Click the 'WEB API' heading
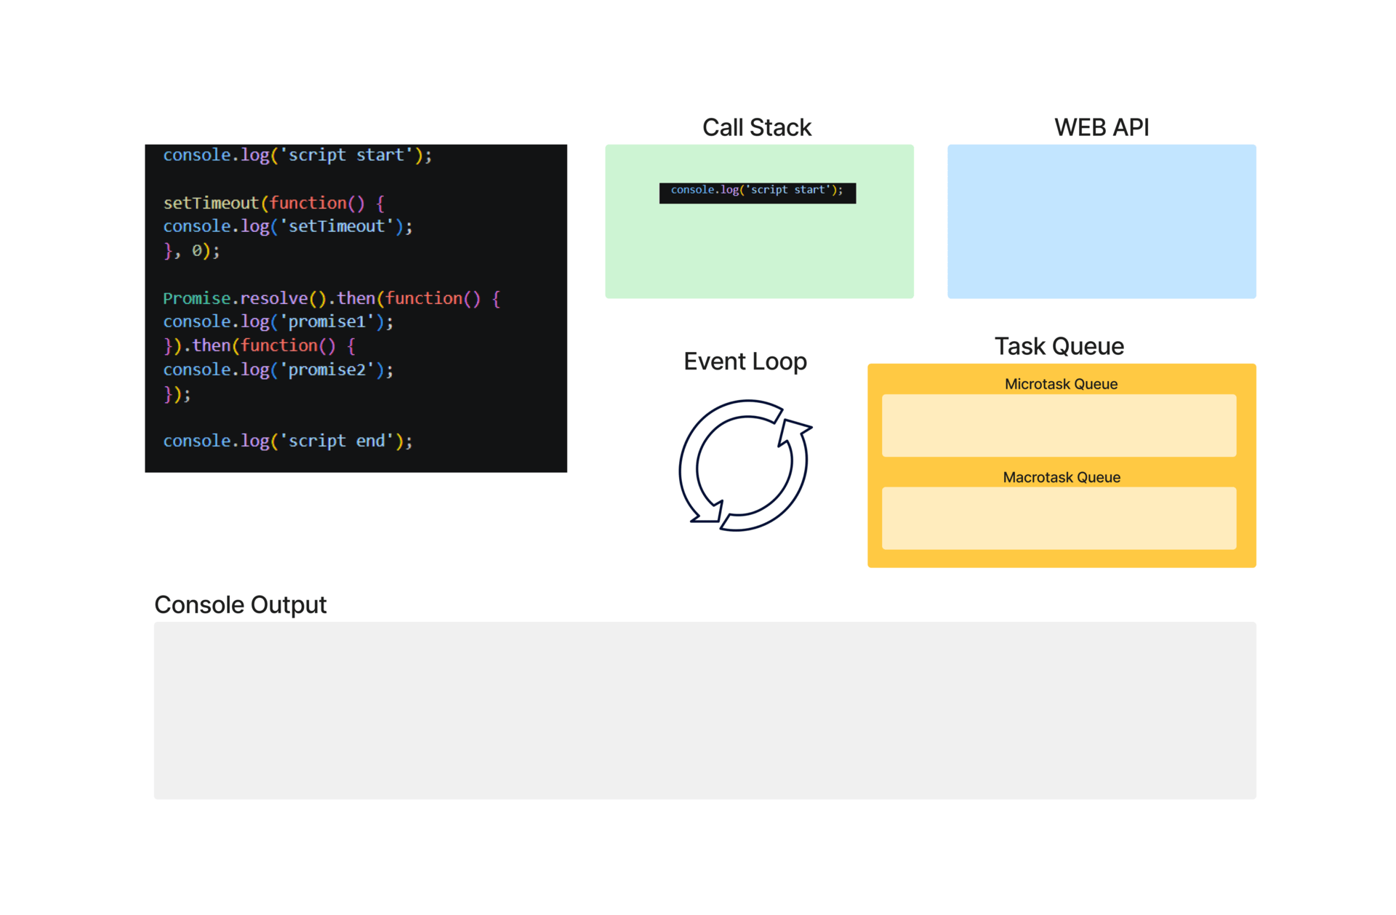 [x=1102, y=127]
